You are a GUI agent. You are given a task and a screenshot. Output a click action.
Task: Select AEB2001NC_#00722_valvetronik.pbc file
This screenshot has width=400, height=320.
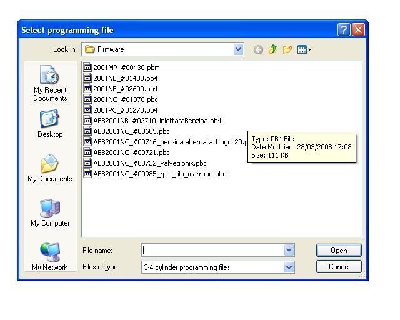point(149,163)
